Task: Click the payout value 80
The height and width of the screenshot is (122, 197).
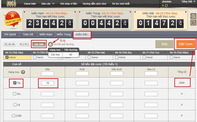Action: point(70,54)
